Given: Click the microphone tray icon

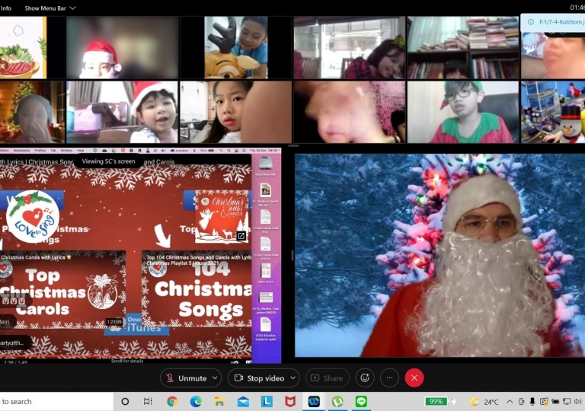Looking at the screenshot, I should 532,402.
